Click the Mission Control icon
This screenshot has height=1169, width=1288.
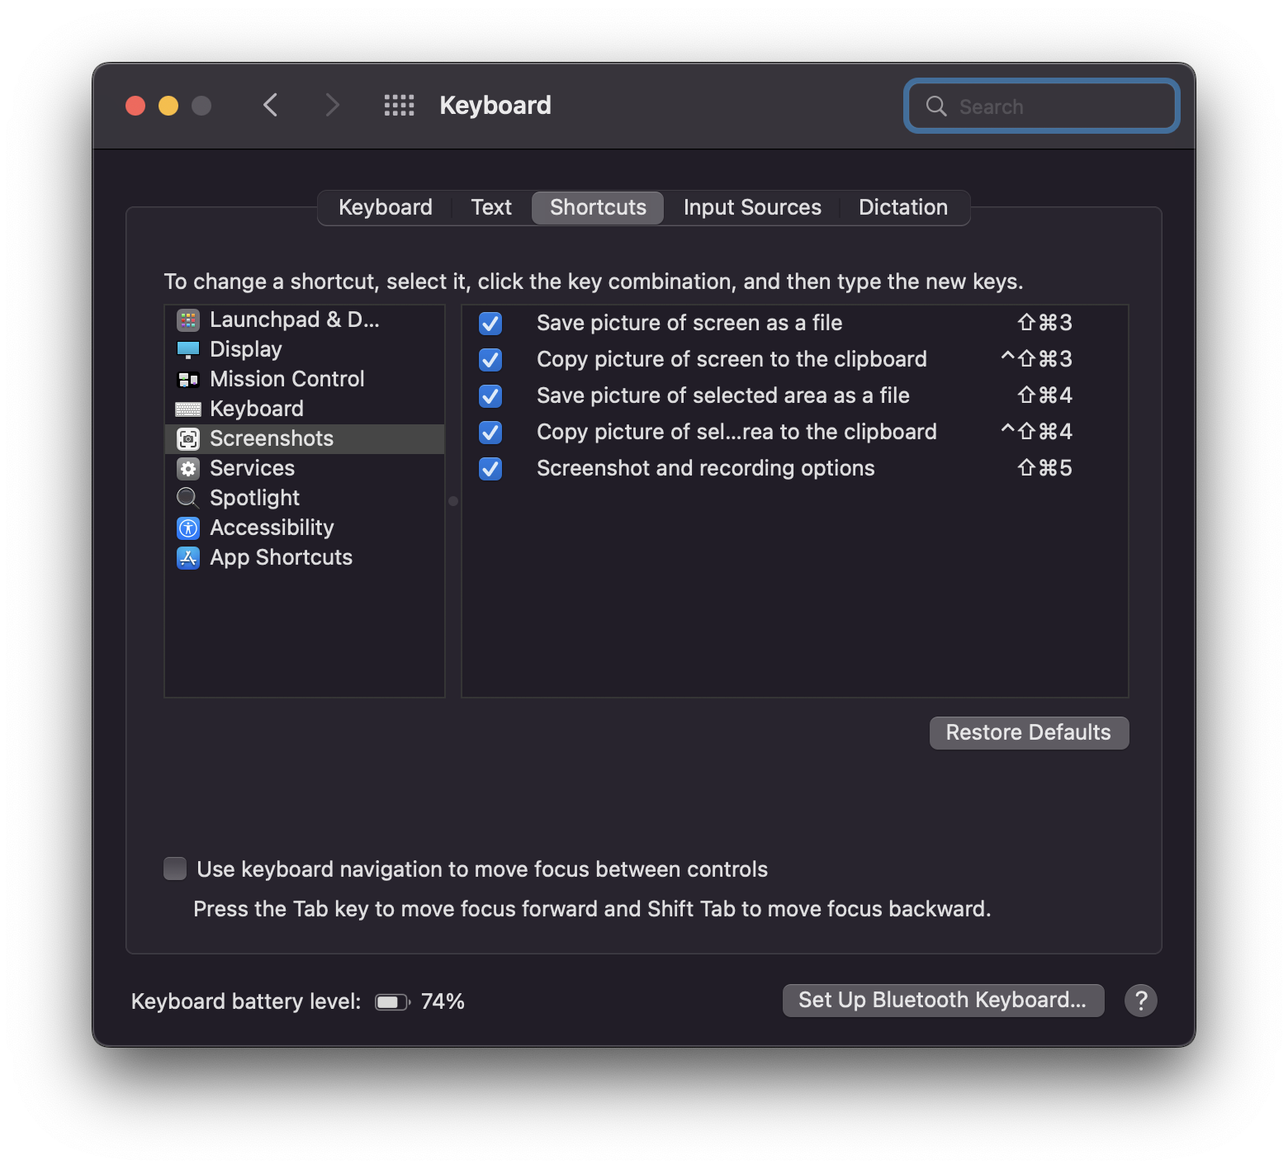(188, 379)
